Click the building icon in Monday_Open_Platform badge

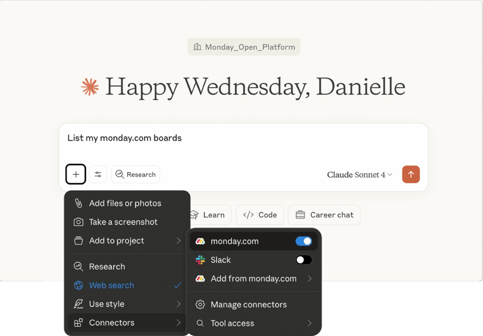tap(197, 47)
